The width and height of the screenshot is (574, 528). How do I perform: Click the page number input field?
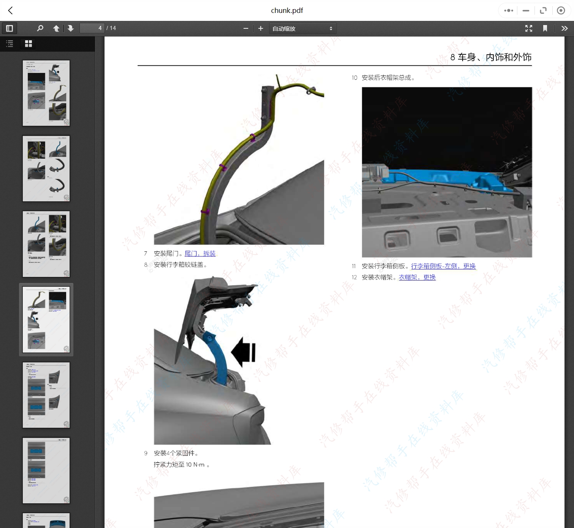pos(92,28)
